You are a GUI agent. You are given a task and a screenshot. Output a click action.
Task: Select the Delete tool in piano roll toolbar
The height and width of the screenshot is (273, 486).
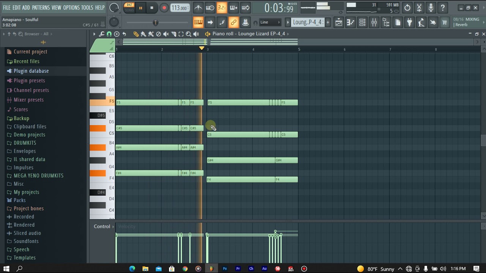[158, 34]
